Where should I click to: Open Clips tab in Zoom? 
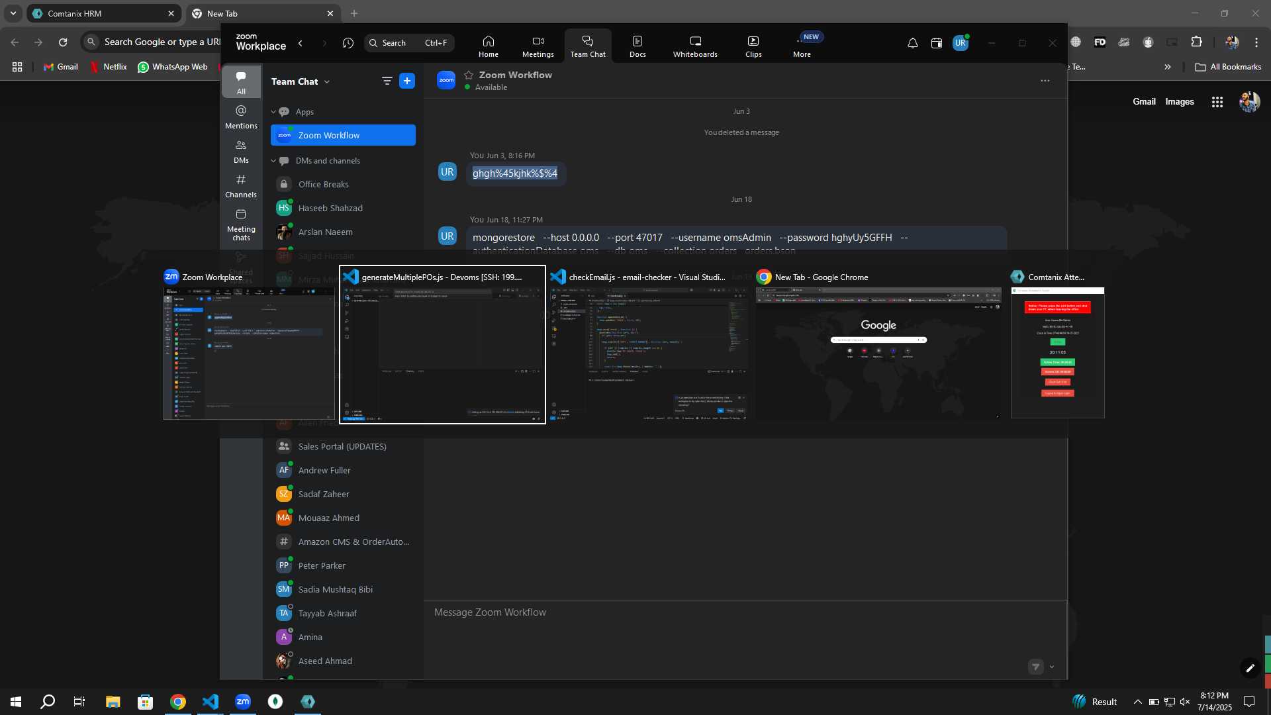(753, 46)
